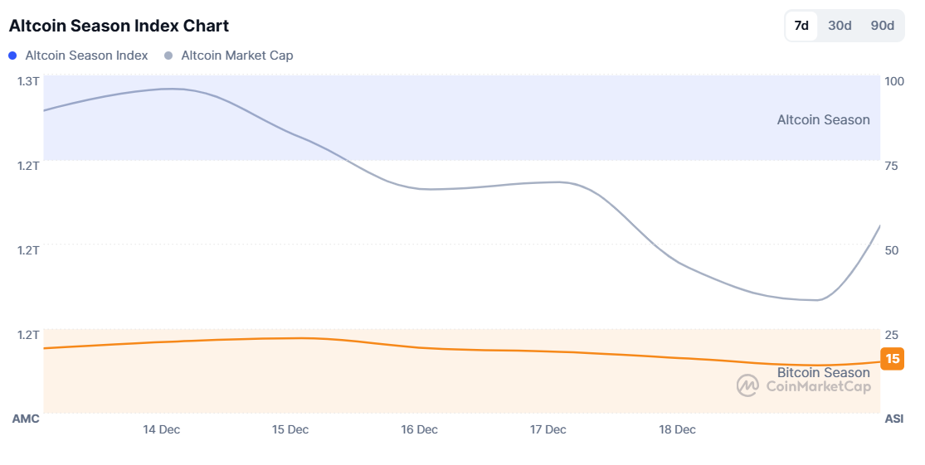This screenshot has height=465, width=925.
Task: Click the blue Altcoin Season Index dot
Action: [x=12, y=56]
